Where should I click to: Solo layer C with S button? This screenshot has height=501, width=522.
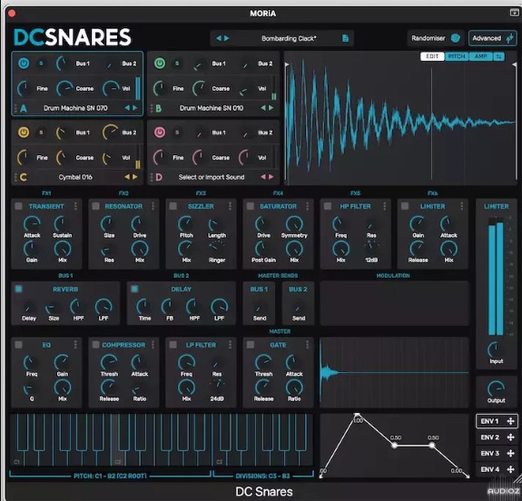(41, 133)
